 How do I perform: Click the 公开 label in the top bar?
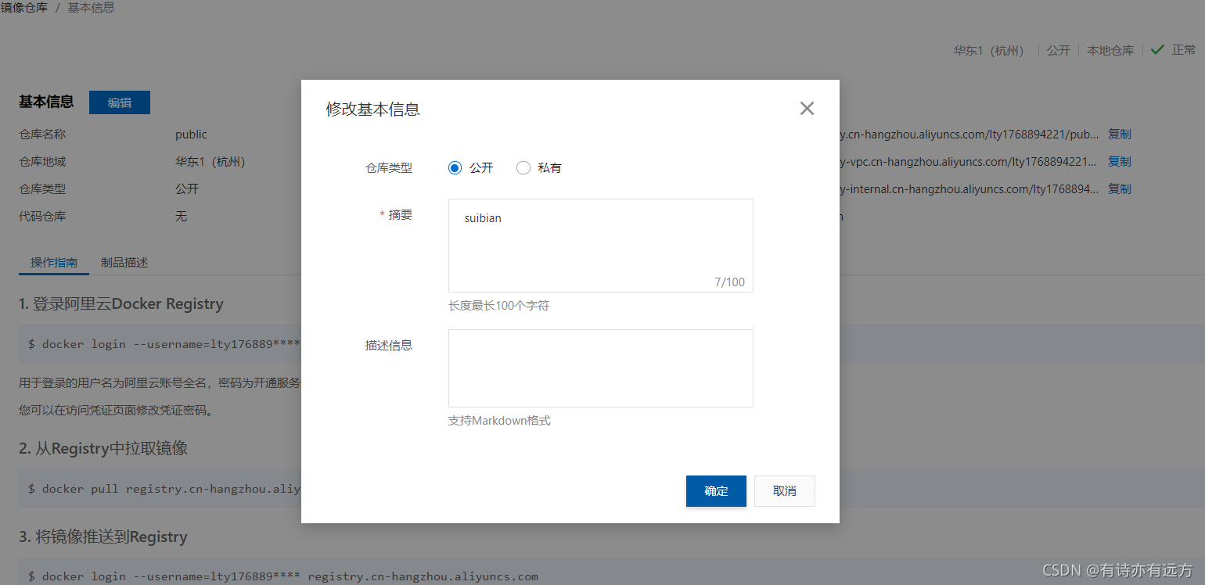tap(1058, 49)
